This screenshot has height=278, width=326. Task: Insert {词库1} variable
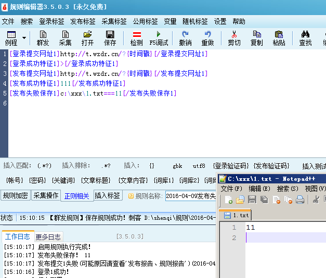point(164,180)
